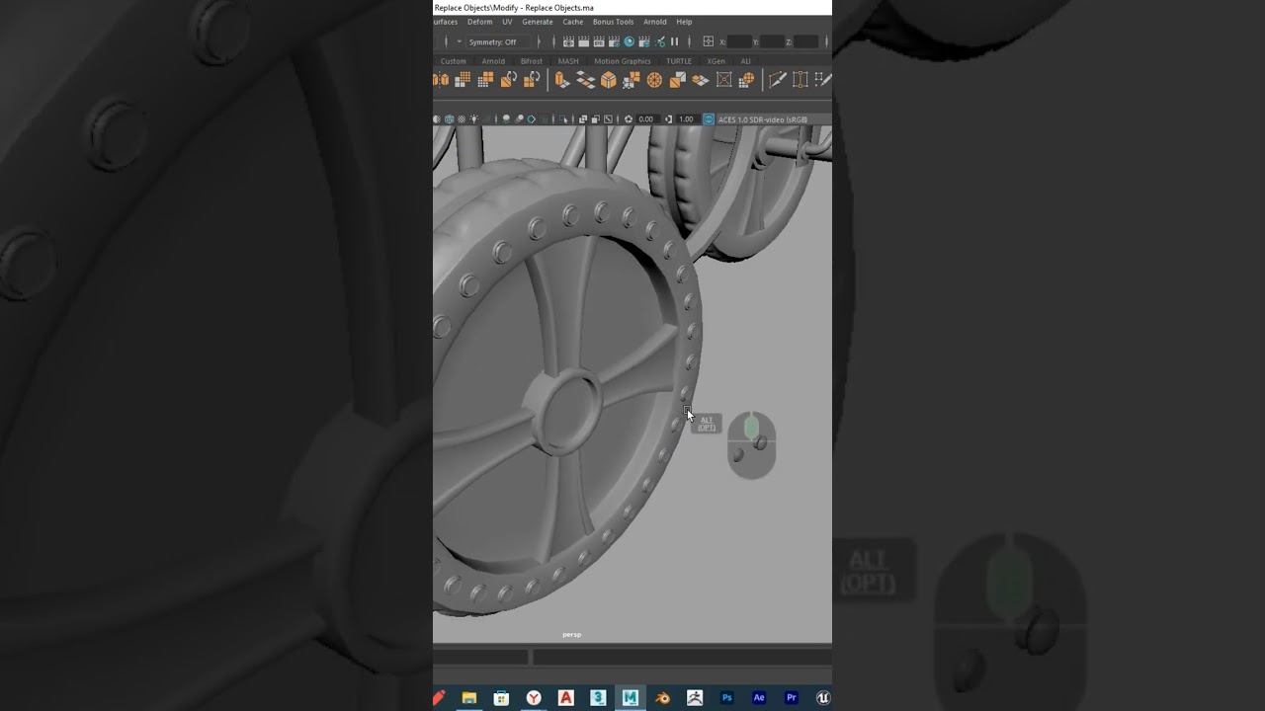The width and height of the screenshot is (1265, 711).
Task: Open the UV menu
Action: click(507, 22)
